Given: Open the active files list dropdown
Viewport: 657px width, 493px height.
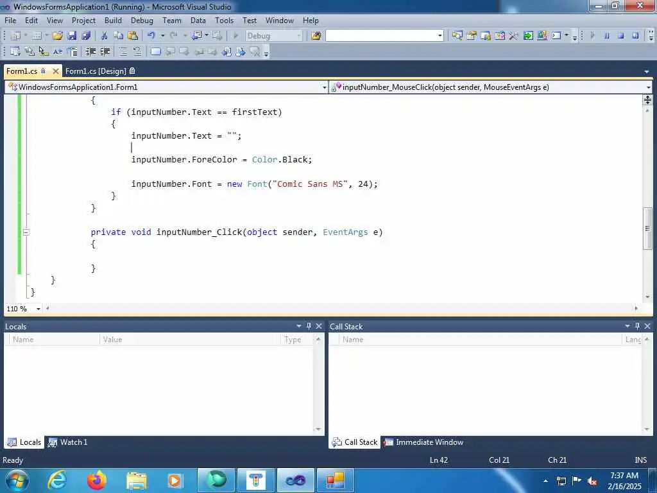Looking at the screenshot, I should pyautogui.click(x=647, y=72).
